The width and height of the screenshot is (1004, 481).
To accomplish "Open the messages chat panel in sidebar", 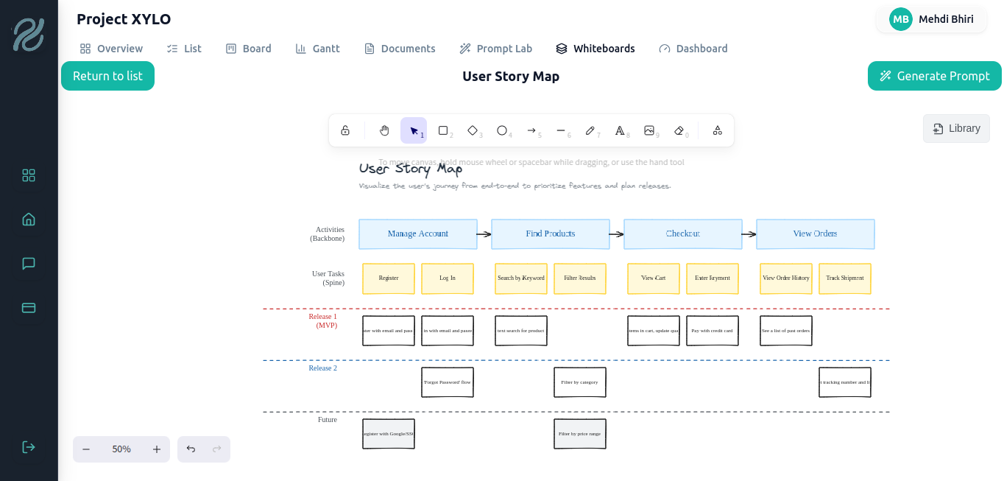I will pyautogui.click(x=28, y=263).
